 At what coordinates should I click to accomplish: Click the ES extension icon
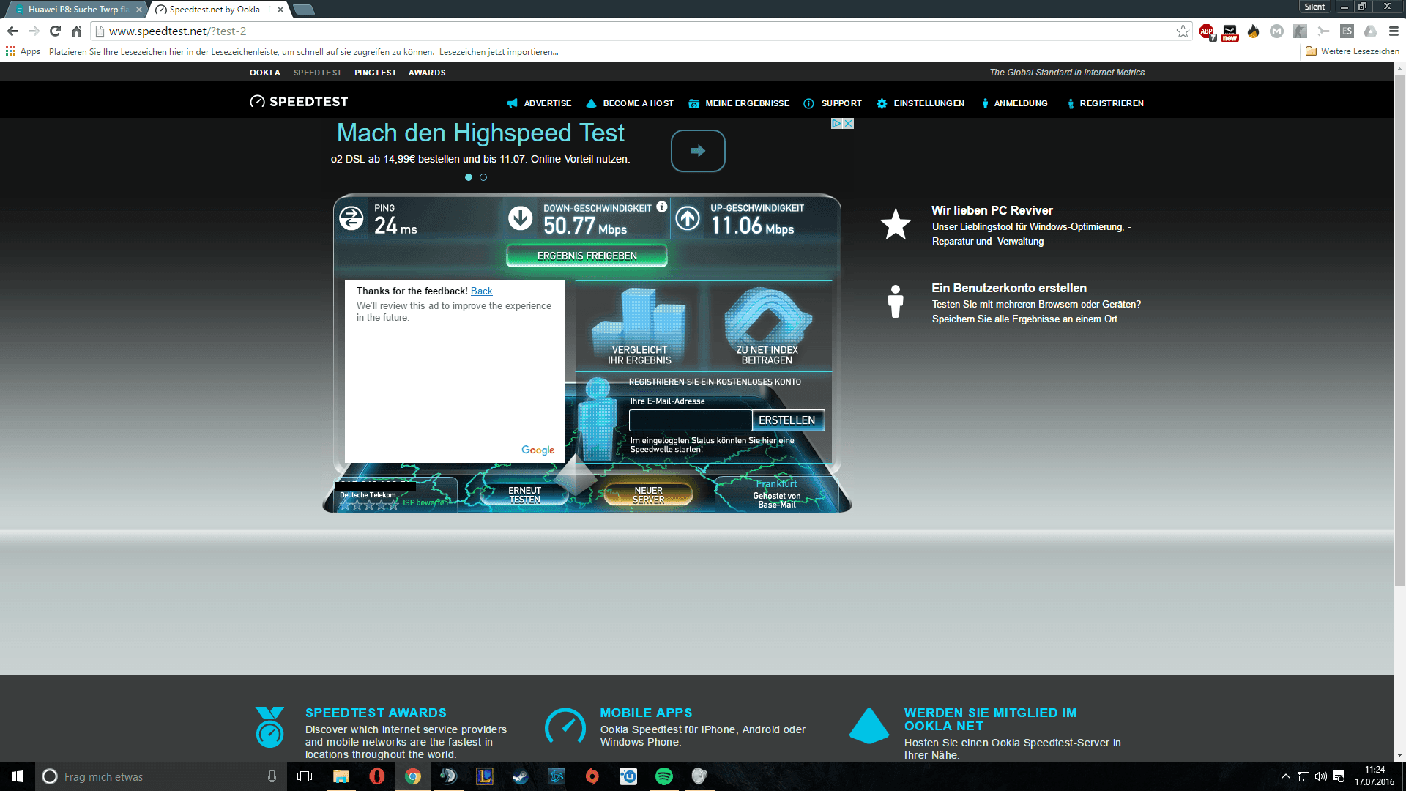1347,31
